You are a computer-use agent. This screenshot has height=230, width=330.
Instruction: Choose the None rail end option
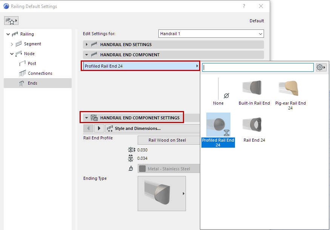[x=218, y=91]
